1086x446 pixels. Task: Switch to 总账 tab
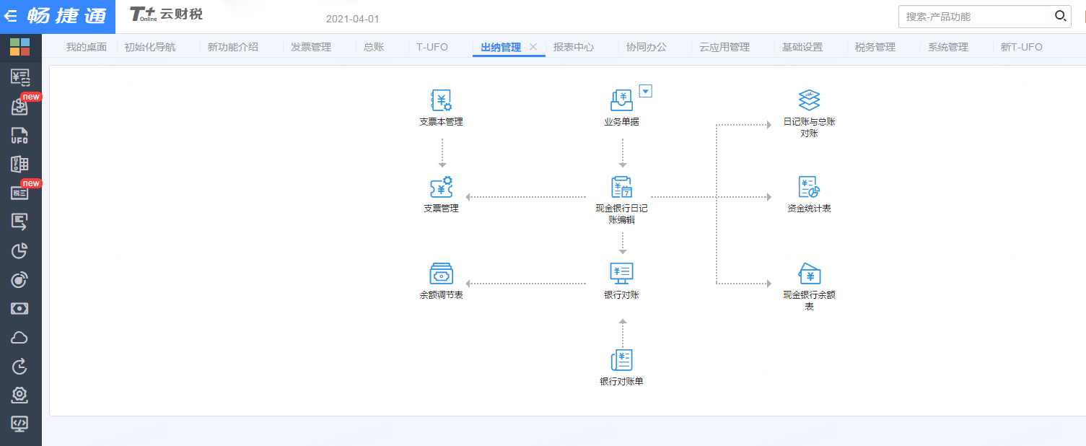tap(374, 47)
